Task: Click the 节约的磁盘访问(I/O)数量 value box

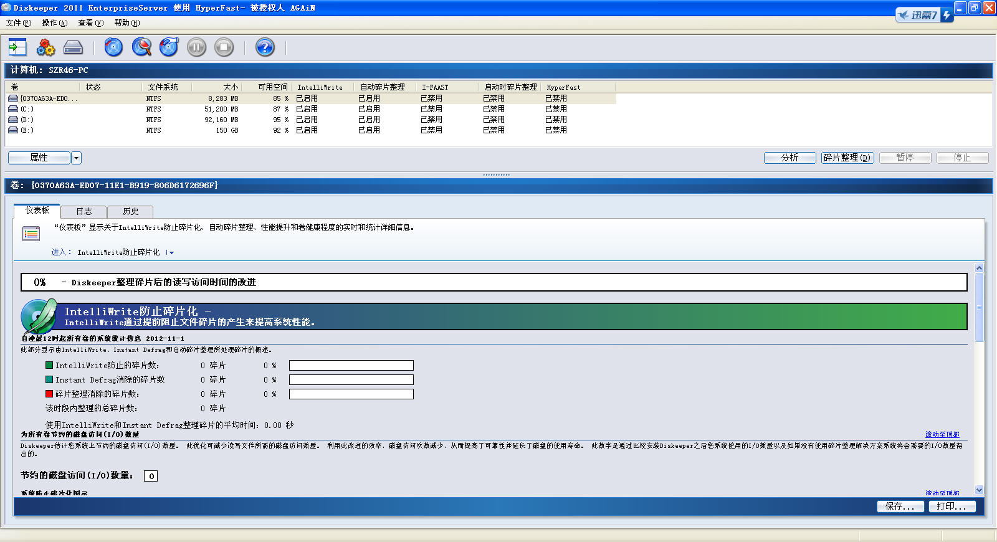Action: click(151, 476)
